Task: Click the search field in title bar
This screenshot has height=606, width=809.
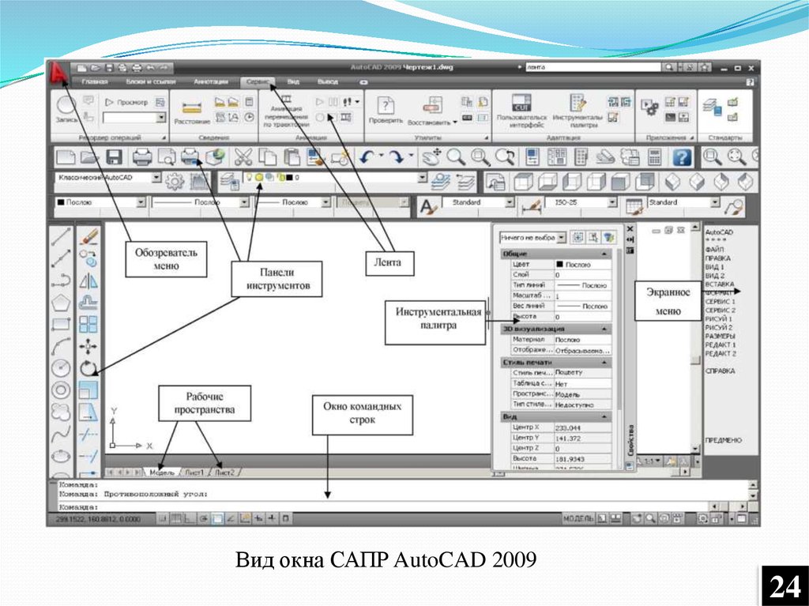Action: [593, 67]
